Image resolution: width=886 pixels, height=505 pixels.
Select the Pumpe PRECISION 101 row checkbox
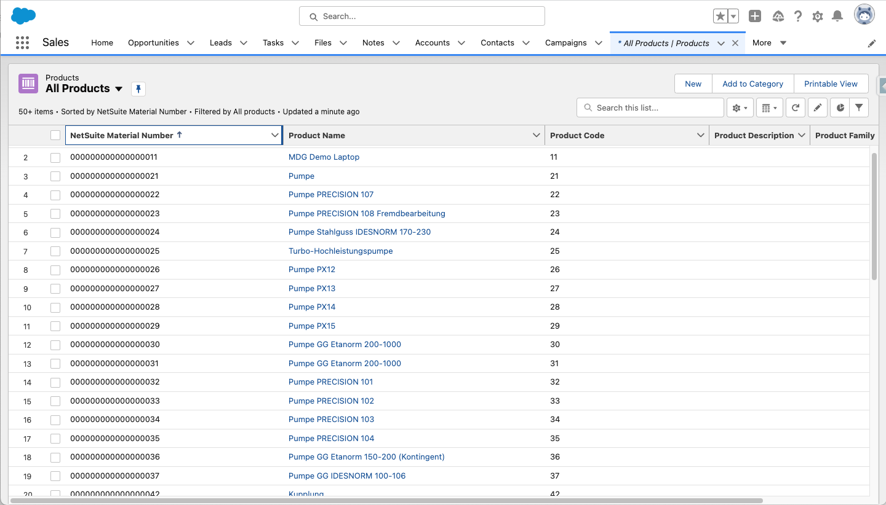(x=55, y=382)
